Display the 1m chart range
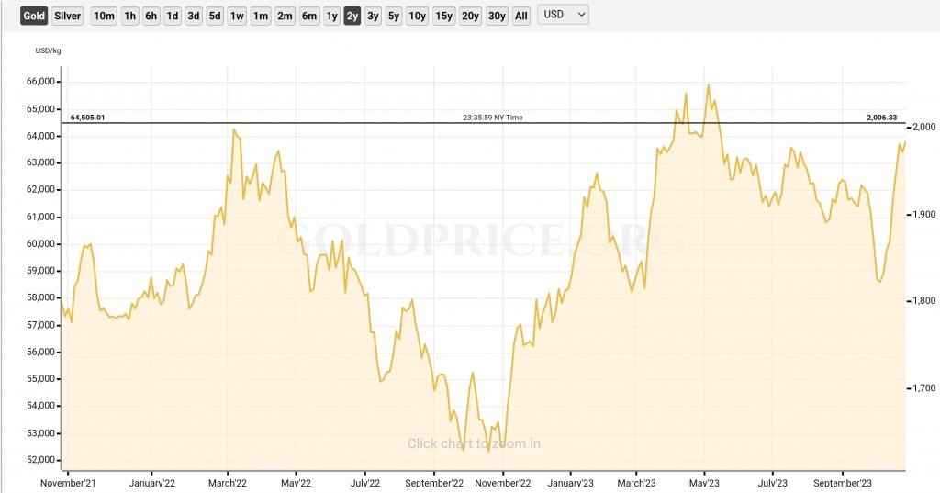Viewport: 940px width, 493px height. [x=261, y=16]
